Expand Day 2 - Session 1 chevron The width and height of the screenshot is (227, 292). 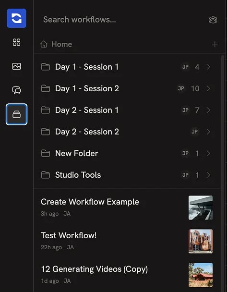click(208, 110)
